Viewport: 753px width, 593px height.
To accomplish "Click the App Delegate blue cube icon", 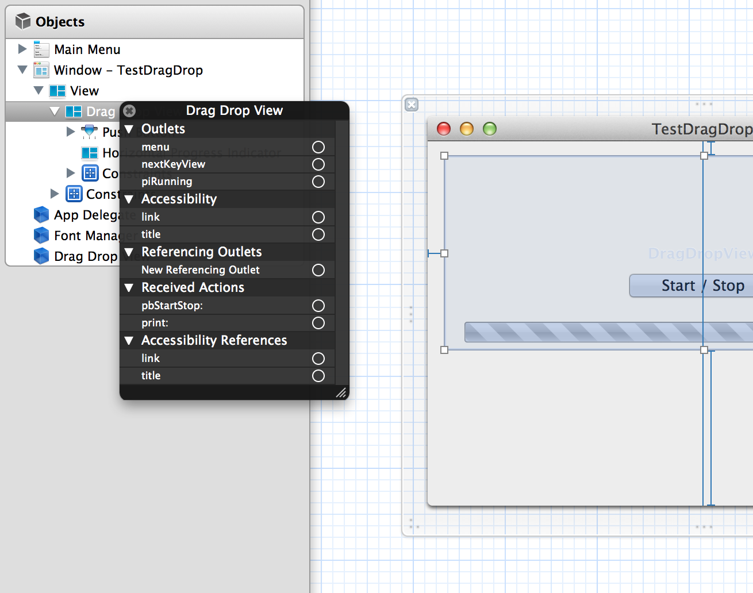I will tap(41, 215).
